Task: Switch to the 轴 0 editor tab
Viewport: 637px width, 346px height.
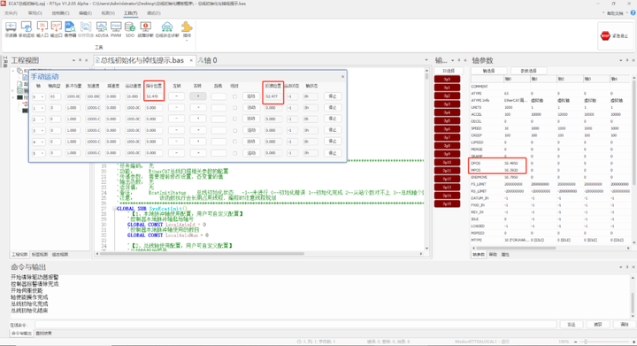Action: pyautogui.click(x=208, y=60)
